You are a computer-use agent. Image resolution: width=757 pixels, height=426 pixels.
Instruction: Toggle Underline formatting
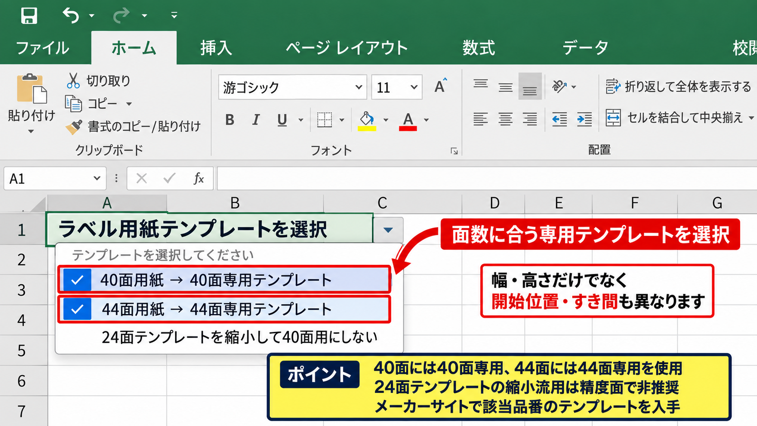(282, 120)
